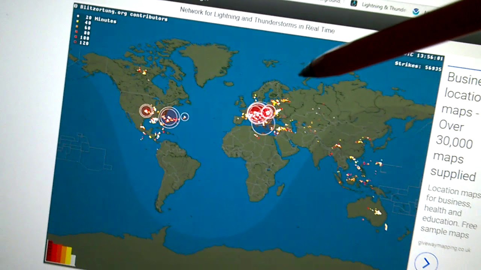Open the givewaymapping.co.uk ad link
The height and width of the screenshot is (270, 481).
pos(444,246)
